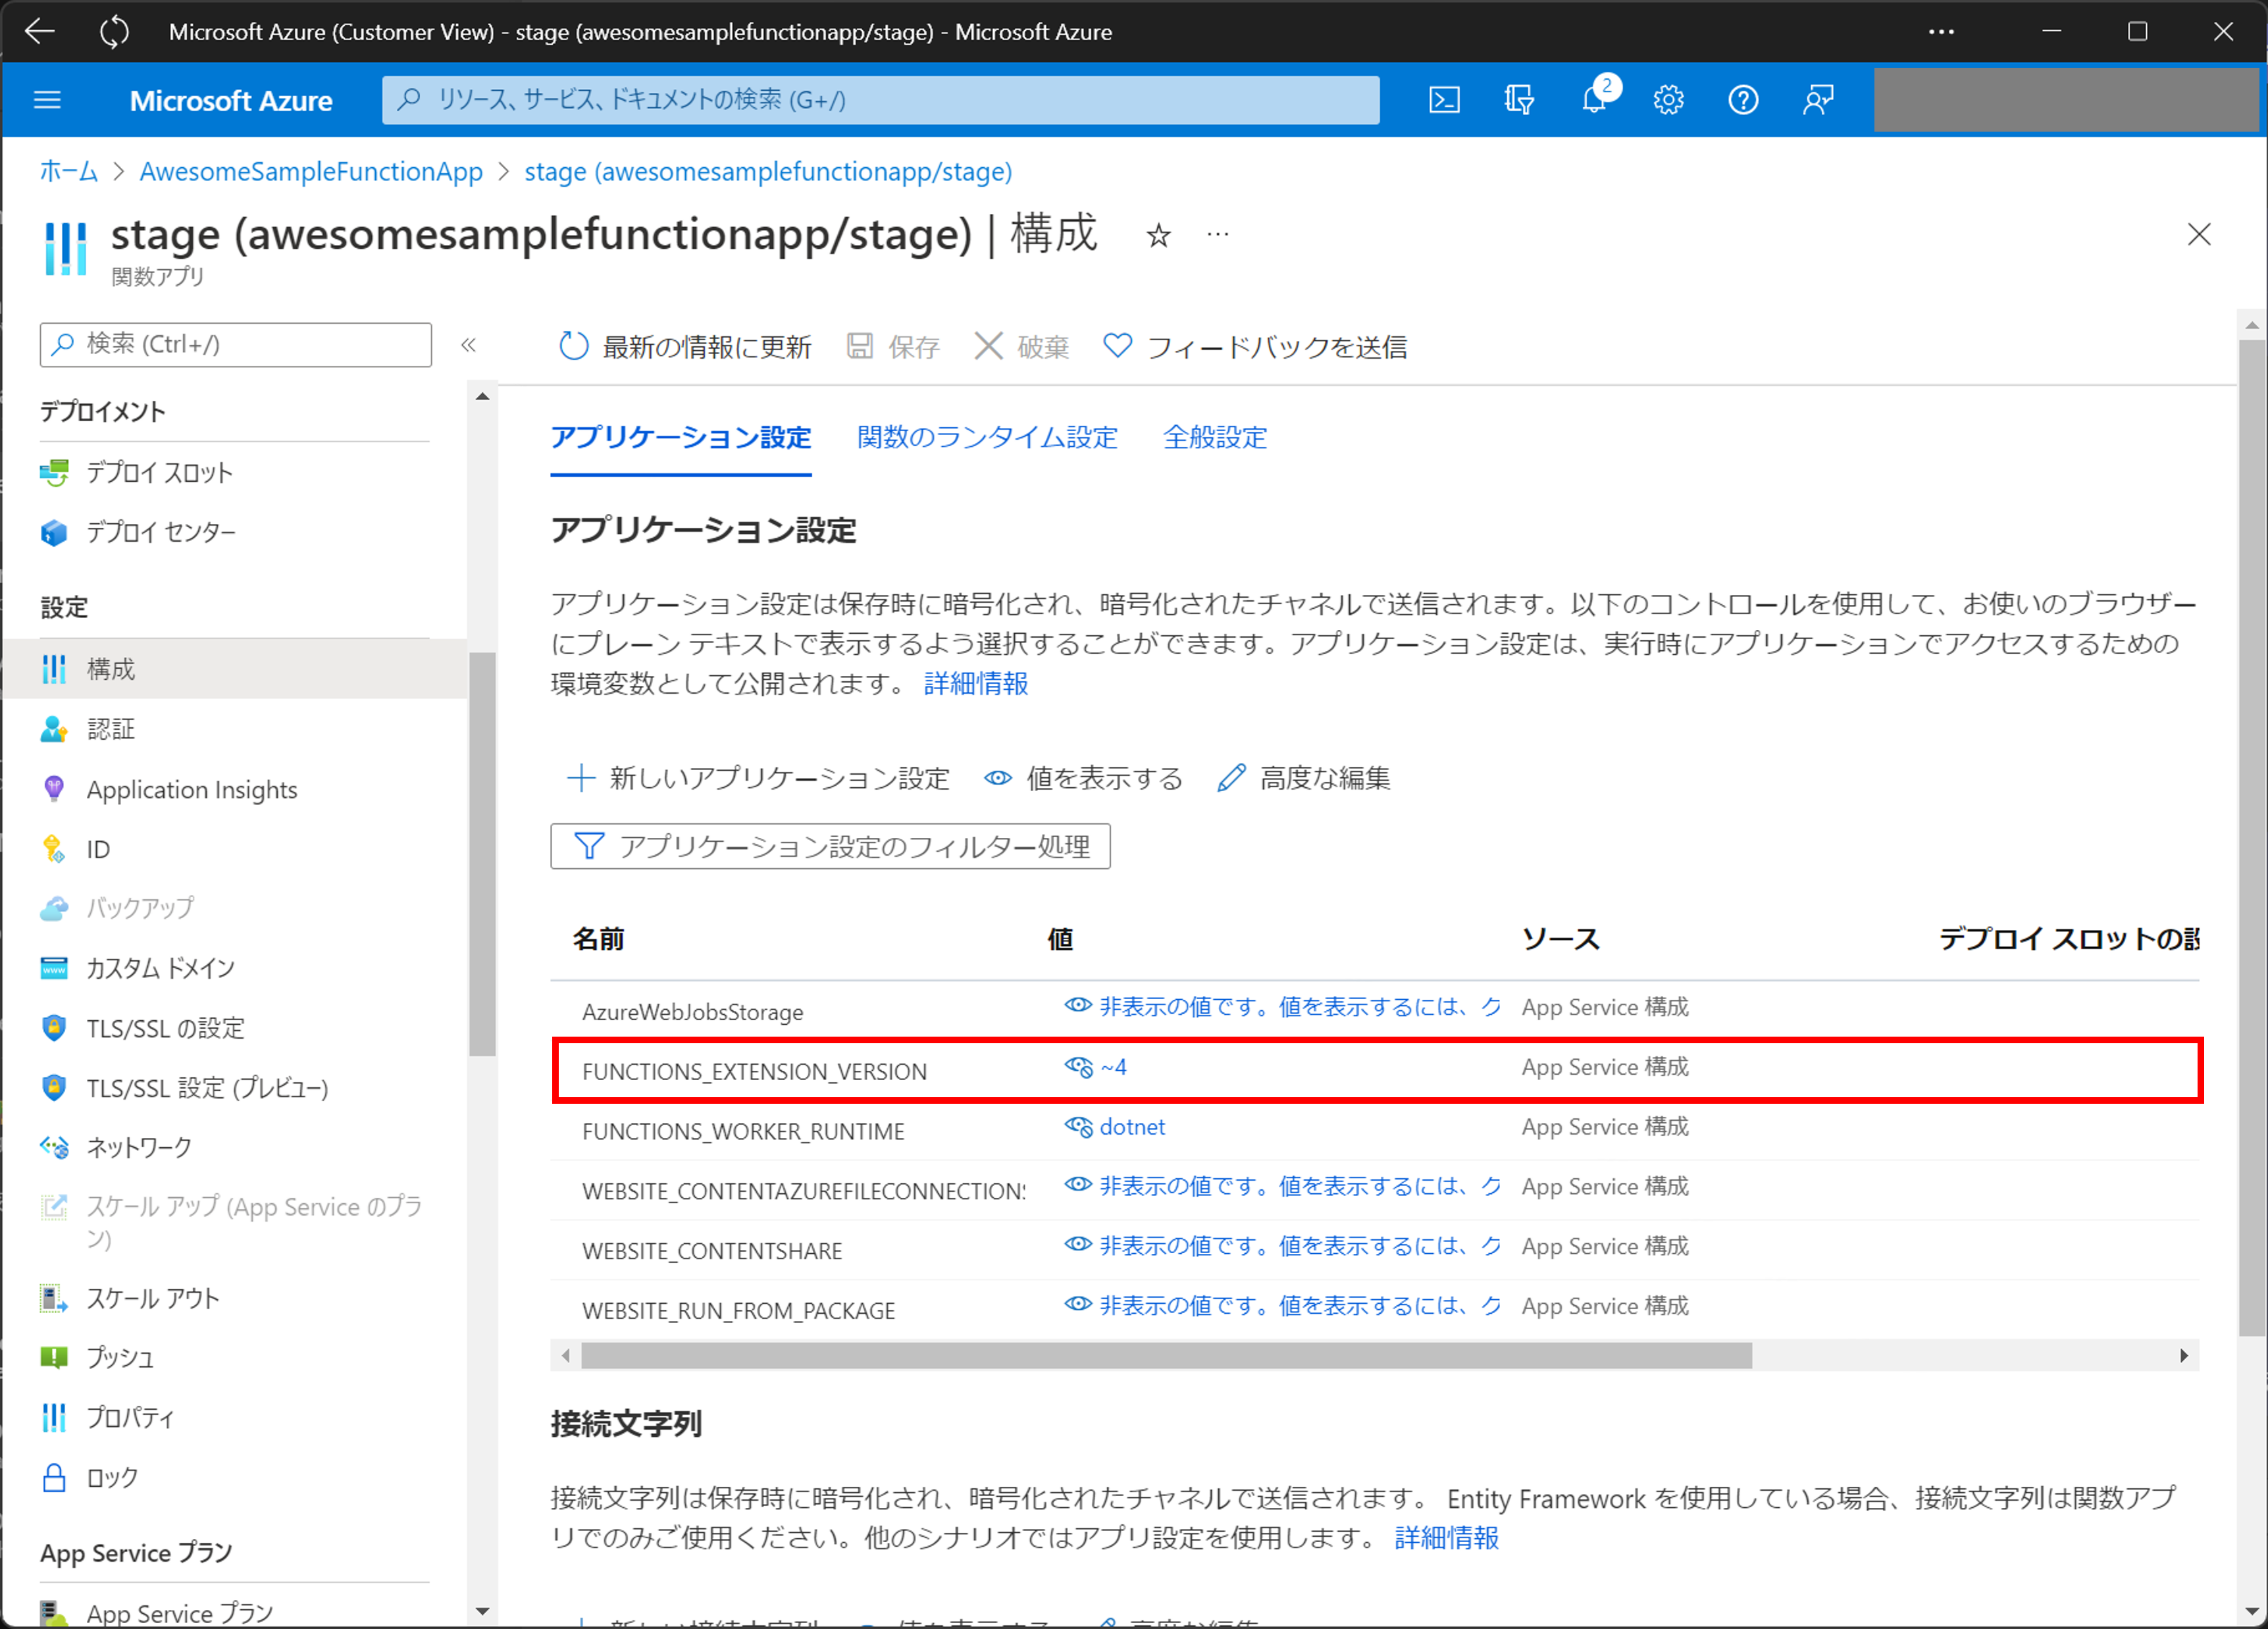Open Application Insights from the sidebar
The width and height of the screenshot is (2268, 1629).
tap(190, 789)
